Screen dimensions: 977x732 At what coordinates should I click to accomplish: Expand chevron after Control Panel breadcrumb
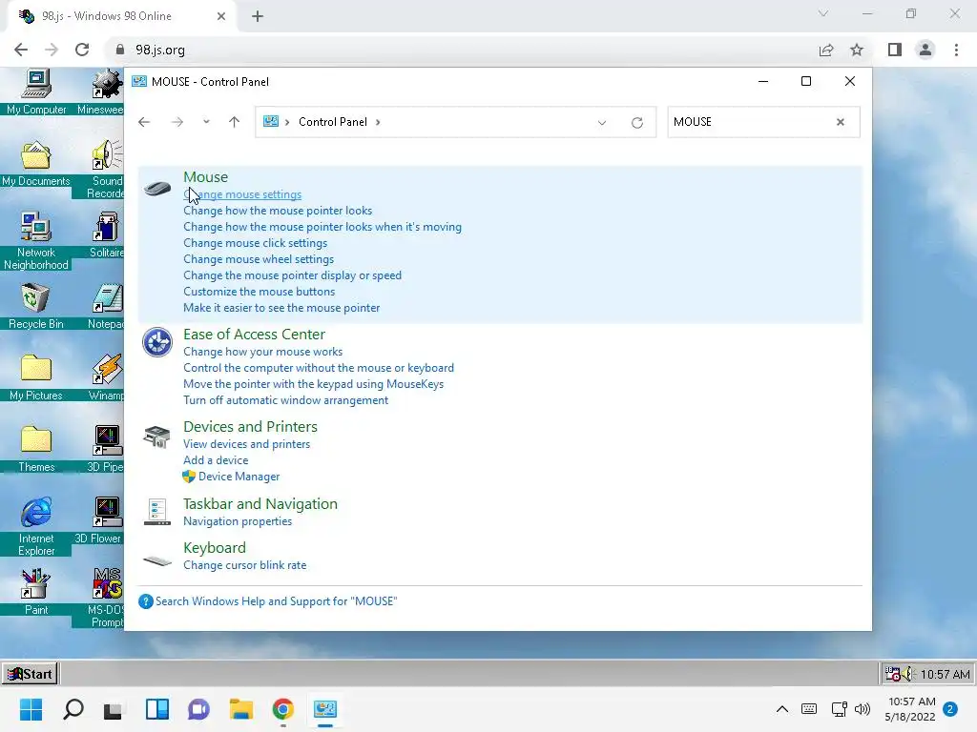378,122
